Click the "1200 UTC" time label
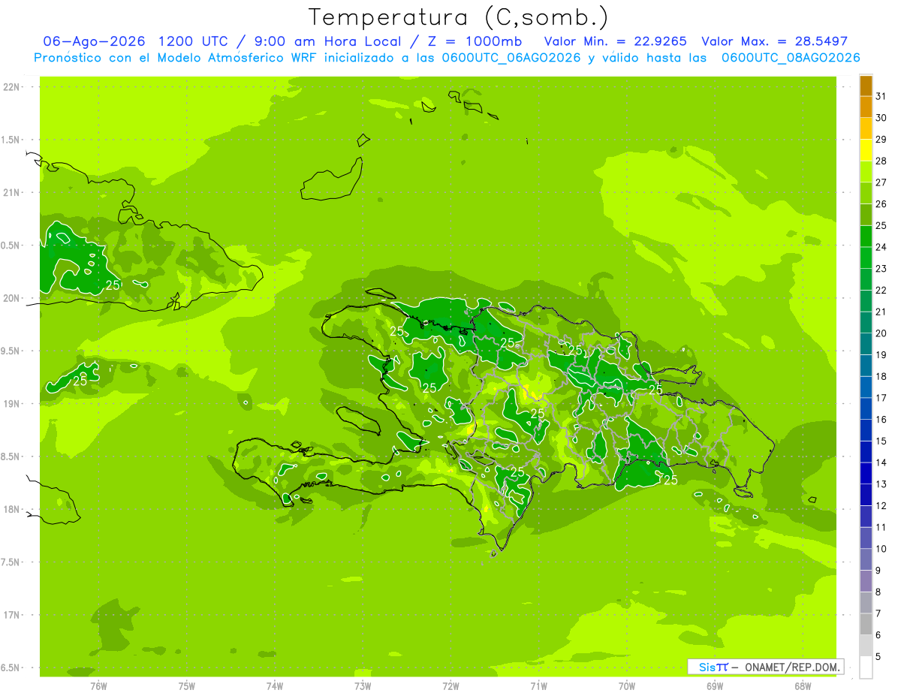901x696 pixels. click(x=193, y=41)
